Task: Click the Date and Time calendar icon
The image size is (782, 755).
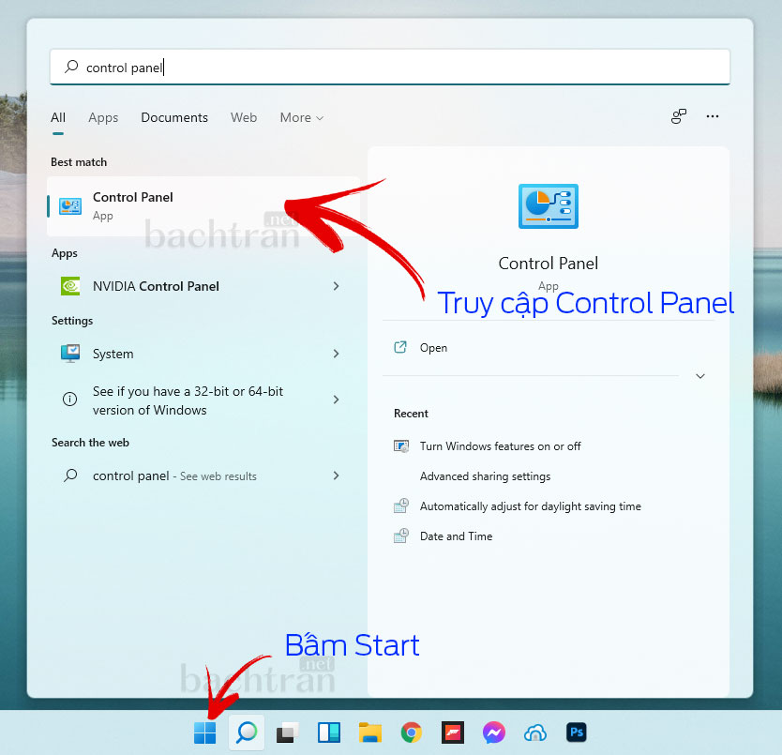Action: click(401, 536)
